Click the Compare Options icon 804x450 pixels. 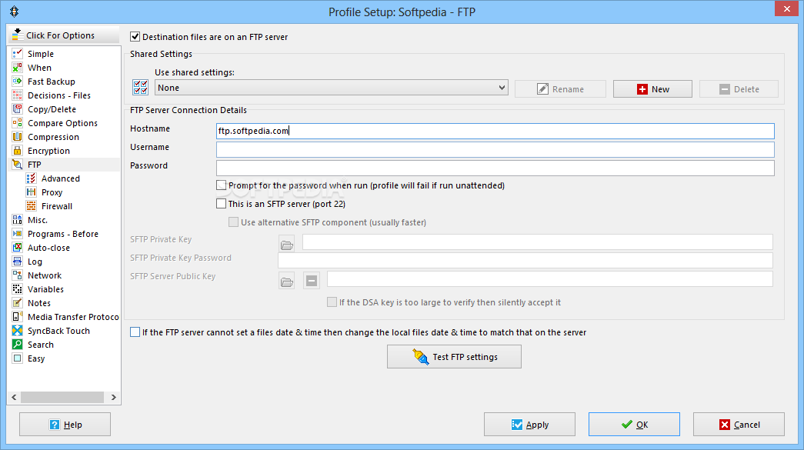(x=18, y=122)
